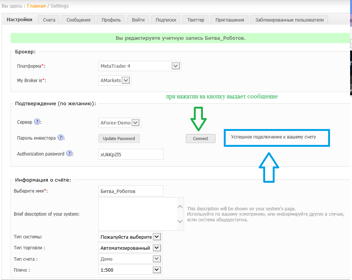The height and width of the screenshot is (280, 352).
Task: Click the 'Тип торговли :' label
Action: 29,248
